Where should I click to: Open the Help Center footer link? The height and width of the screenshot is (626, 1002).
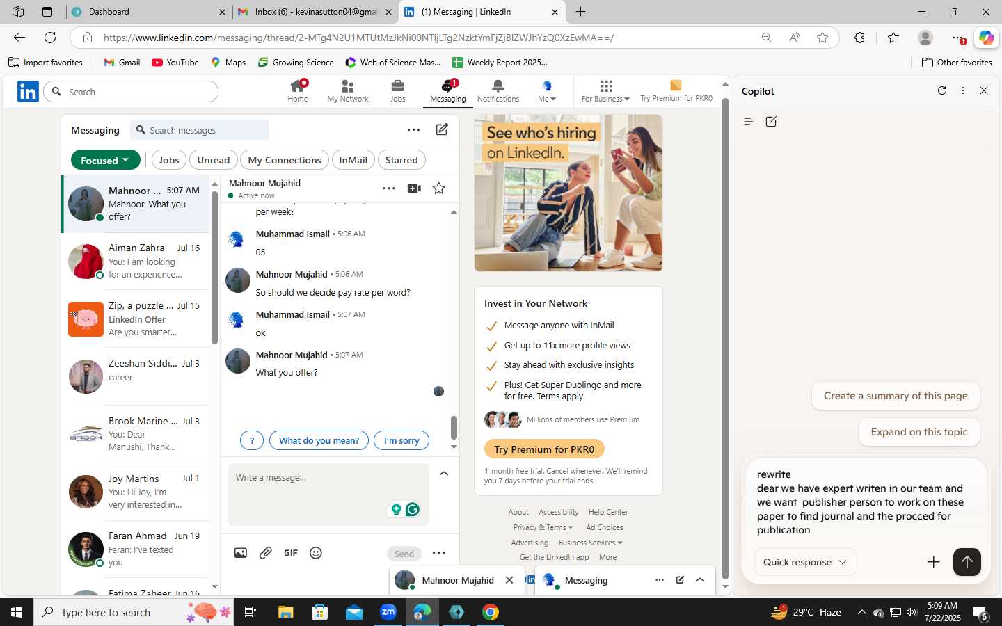[x=608, y=512]
